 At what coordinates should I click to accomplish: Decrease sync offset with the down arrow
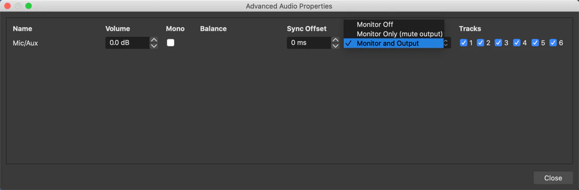pyautogui.click(x=335, y=46)
